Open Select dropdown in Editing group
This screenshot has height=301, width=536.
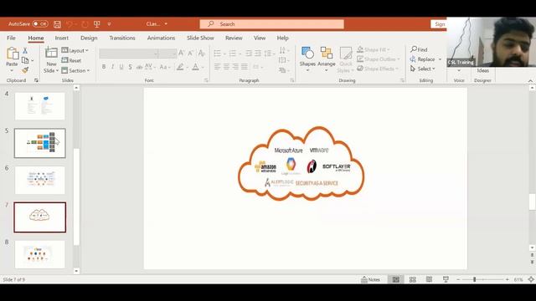[422, 69]
